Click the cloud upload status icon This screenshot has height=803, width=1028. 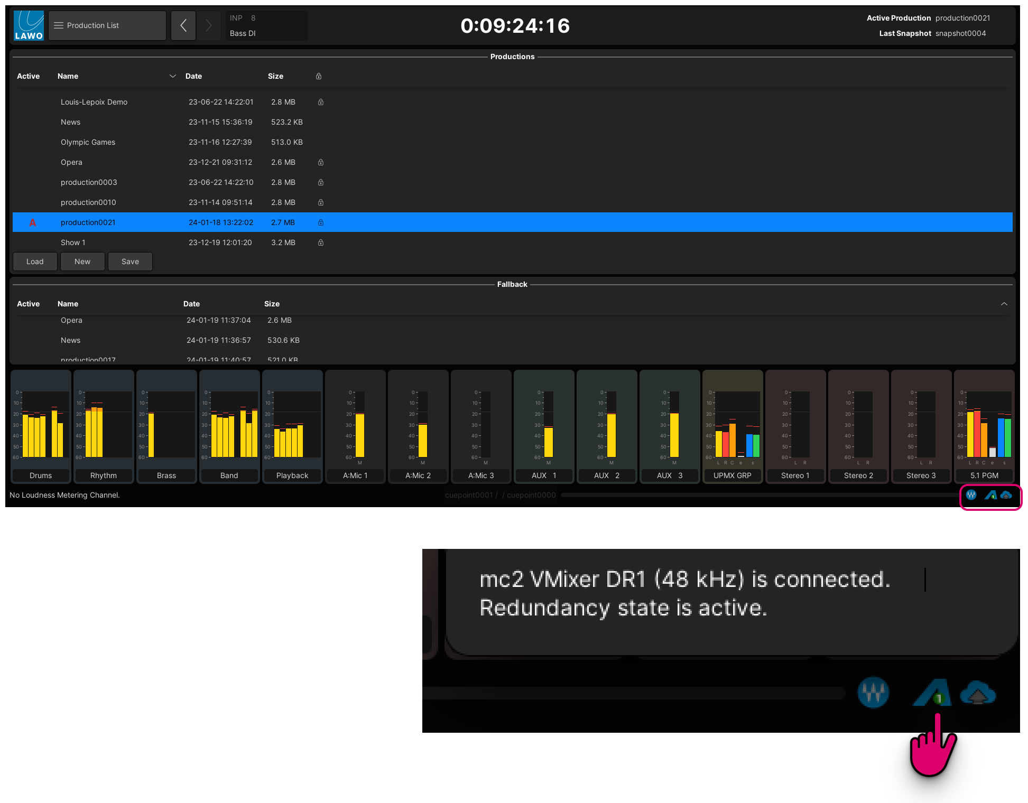tap(1006, 495)
